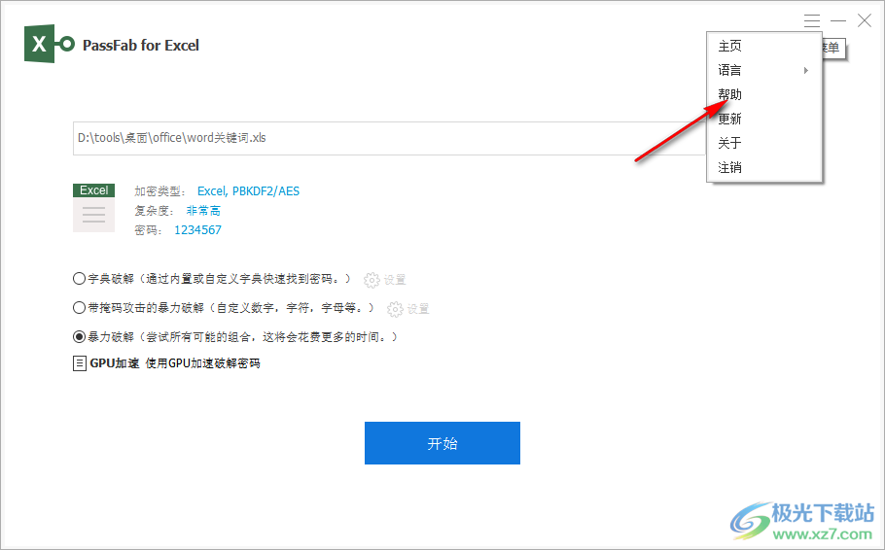Click encryption type Excel, PBKDF2/AES

tap(248, 191)
